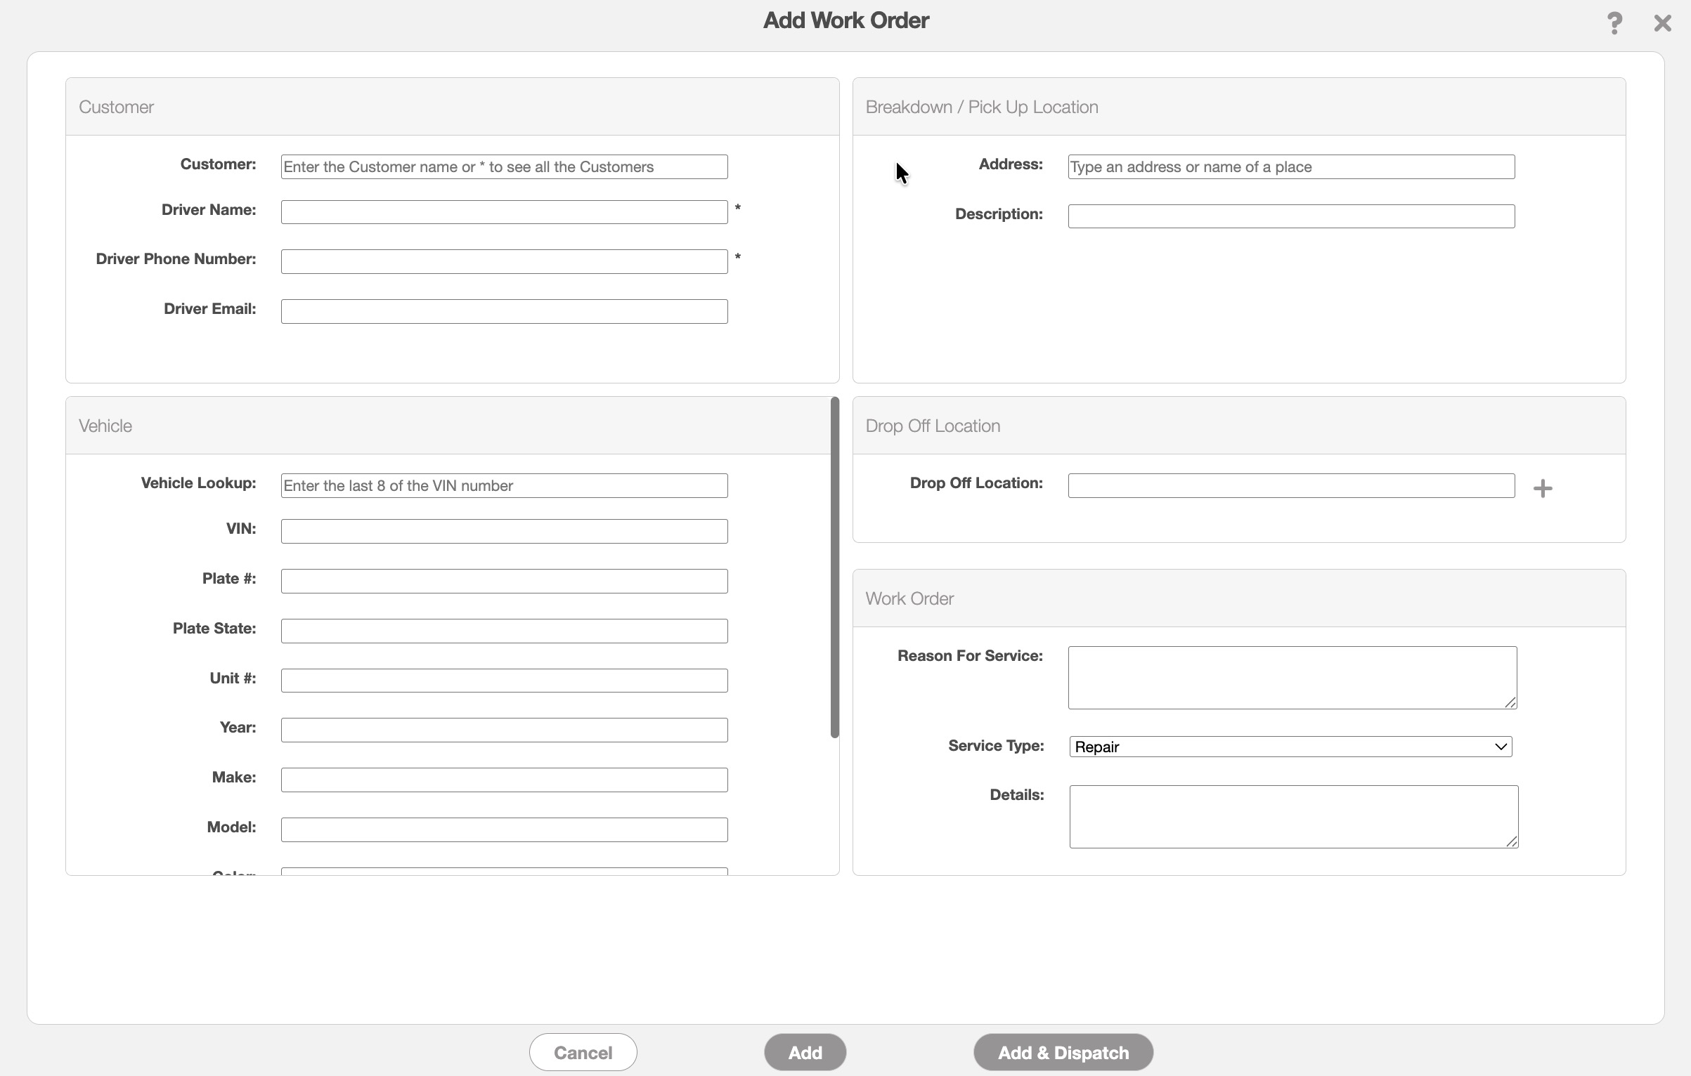Viewport: 1691px width, 1076px height.
Task: Focus the Customer name search field
Action: click(x=504, y=167)
